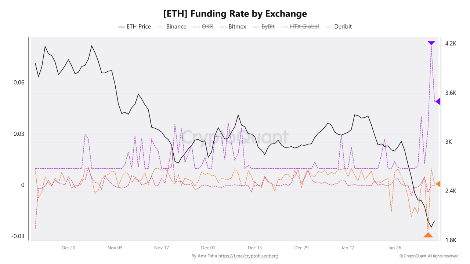Click the Jan 12 date axis label
The height and width of the screenshot is (264, 470).
[x=347, y=247]
